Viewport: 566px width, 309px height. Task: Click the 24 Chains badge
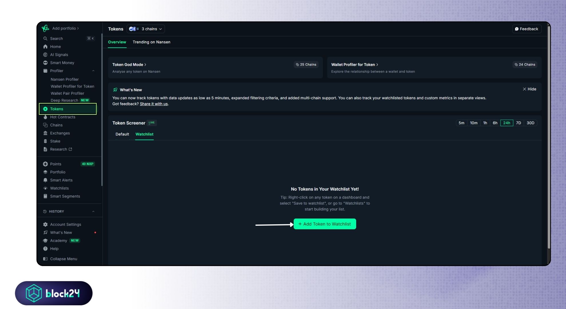point(525,65)
